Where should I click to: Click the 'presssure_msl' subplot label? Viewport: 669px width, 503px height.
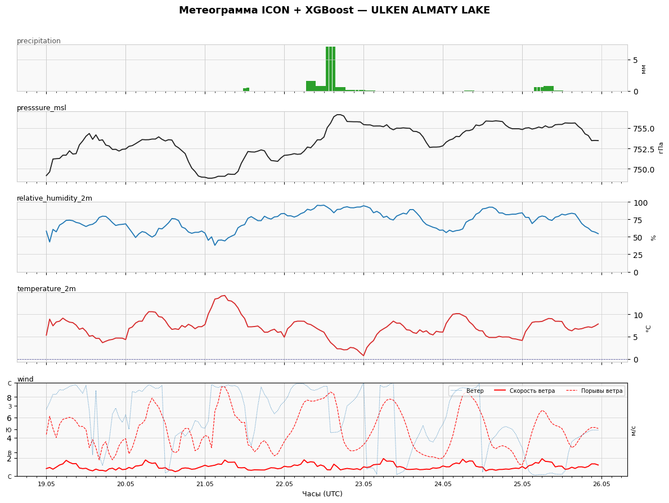click(42, 108)
